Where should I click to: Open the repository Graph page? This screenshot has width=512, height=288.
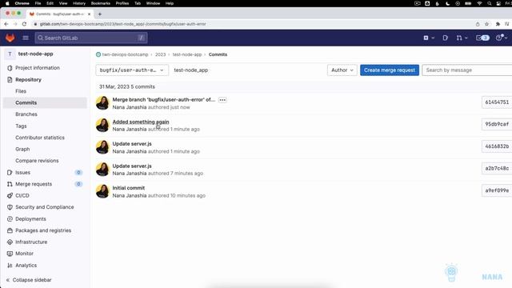(22, 149)
